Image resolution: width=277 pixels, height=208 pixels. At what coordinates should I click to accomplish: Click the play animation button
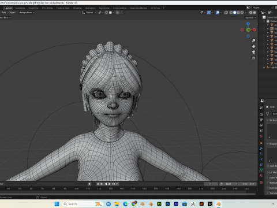coord(110,184)
